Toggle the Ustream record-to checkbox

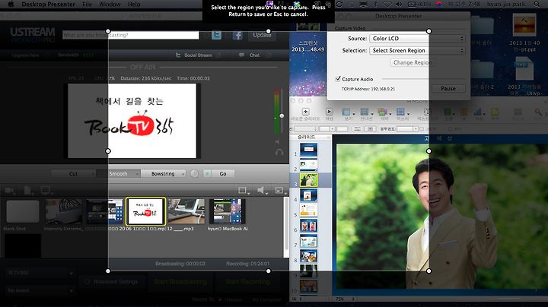[x=220, y=299]
